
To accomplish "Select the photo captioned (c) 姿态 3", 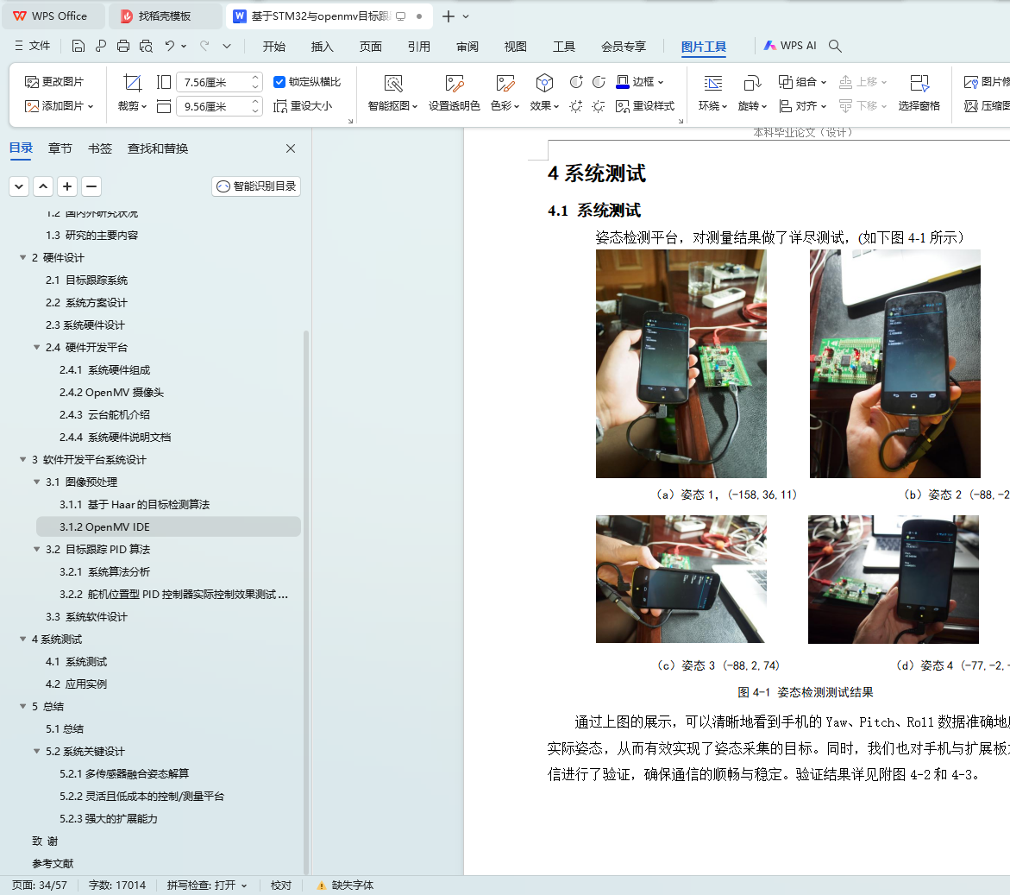I will [681, 578].
